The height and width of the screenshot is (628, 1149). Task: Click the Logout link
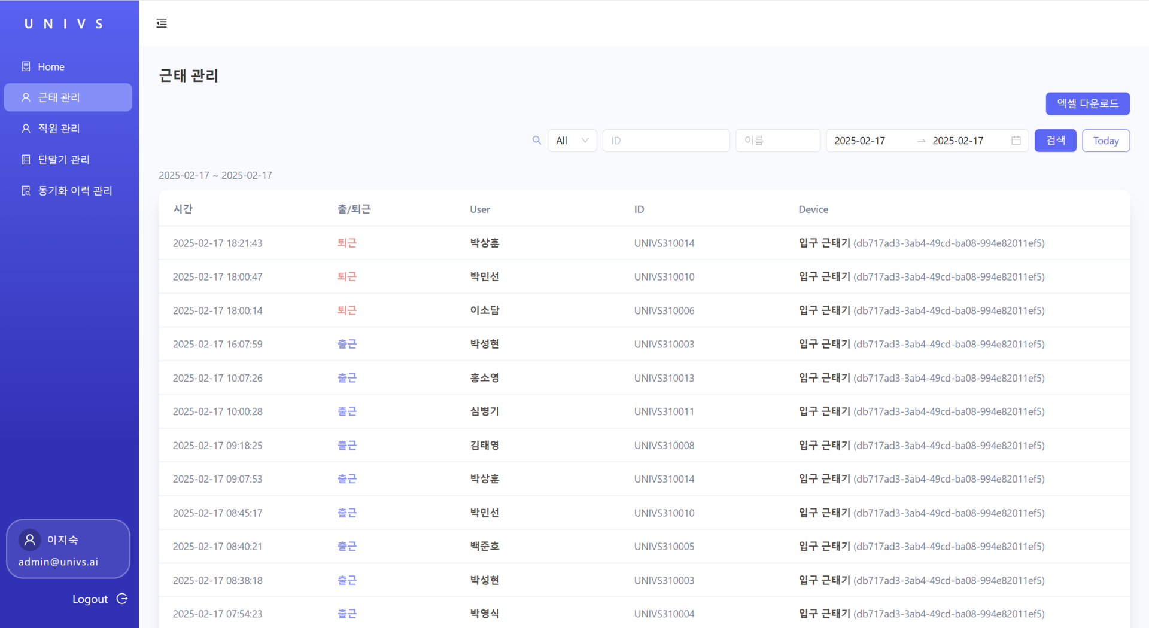pos(90,599)
